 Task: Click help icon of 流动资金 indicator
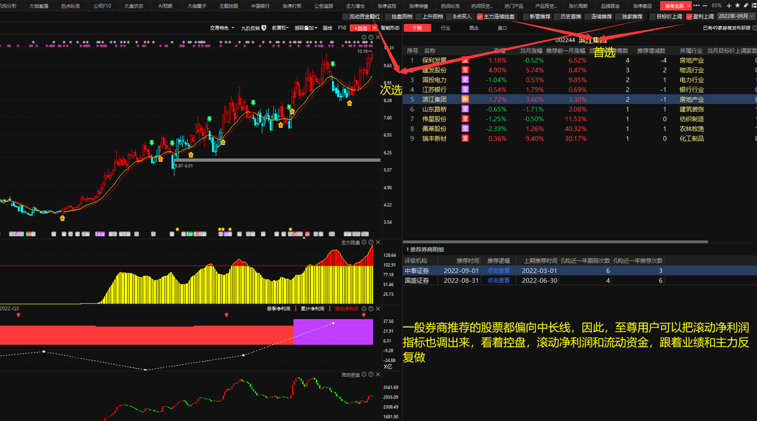pyautogui.click(x=371, y=375)
